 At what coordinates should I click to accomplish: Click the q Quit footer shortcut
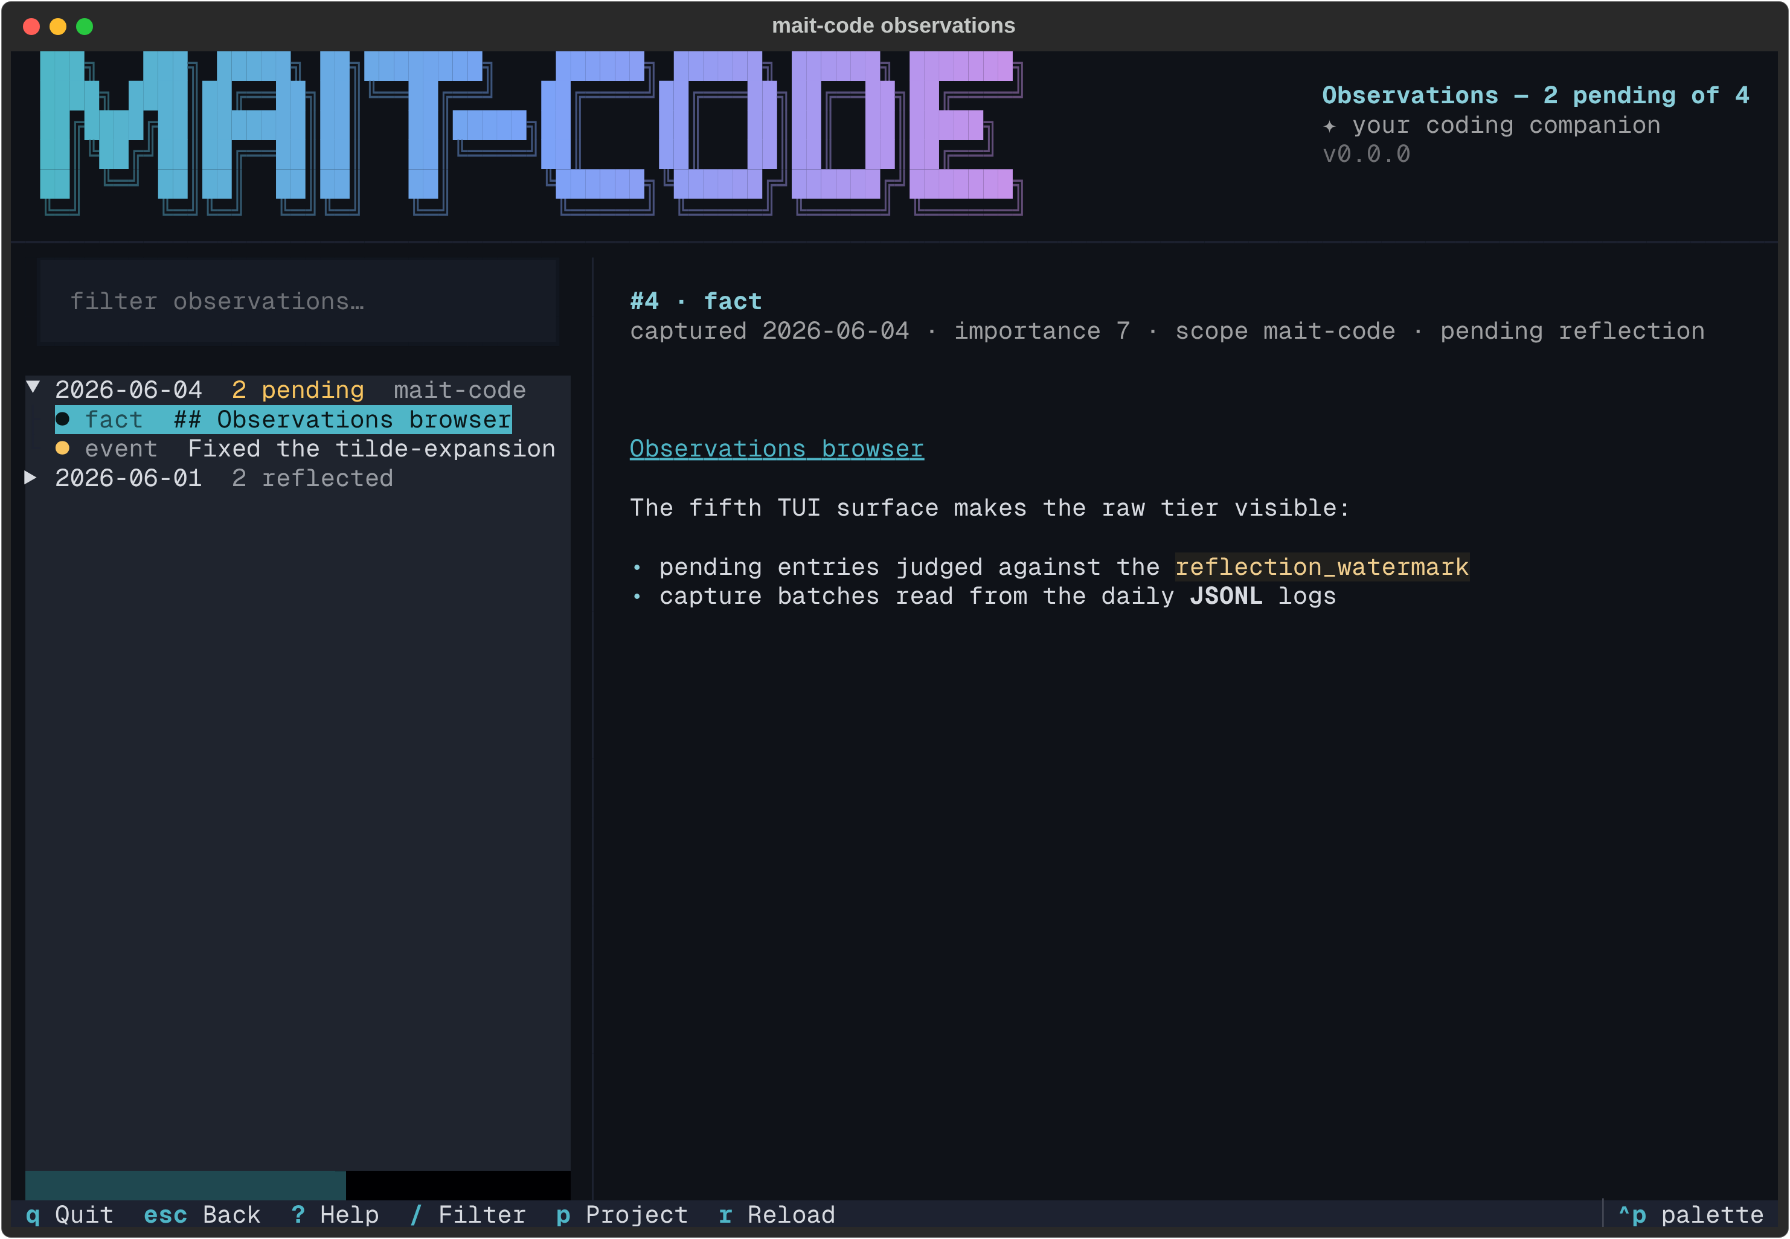pyautogui.click(x=70, y=1215)
